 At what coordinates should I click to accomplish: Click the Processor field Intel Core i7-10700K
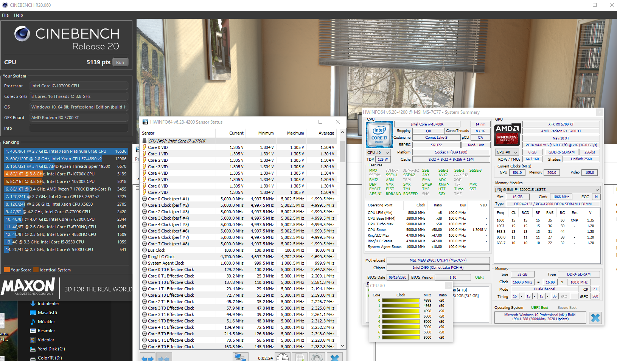(x=79, y=86)
